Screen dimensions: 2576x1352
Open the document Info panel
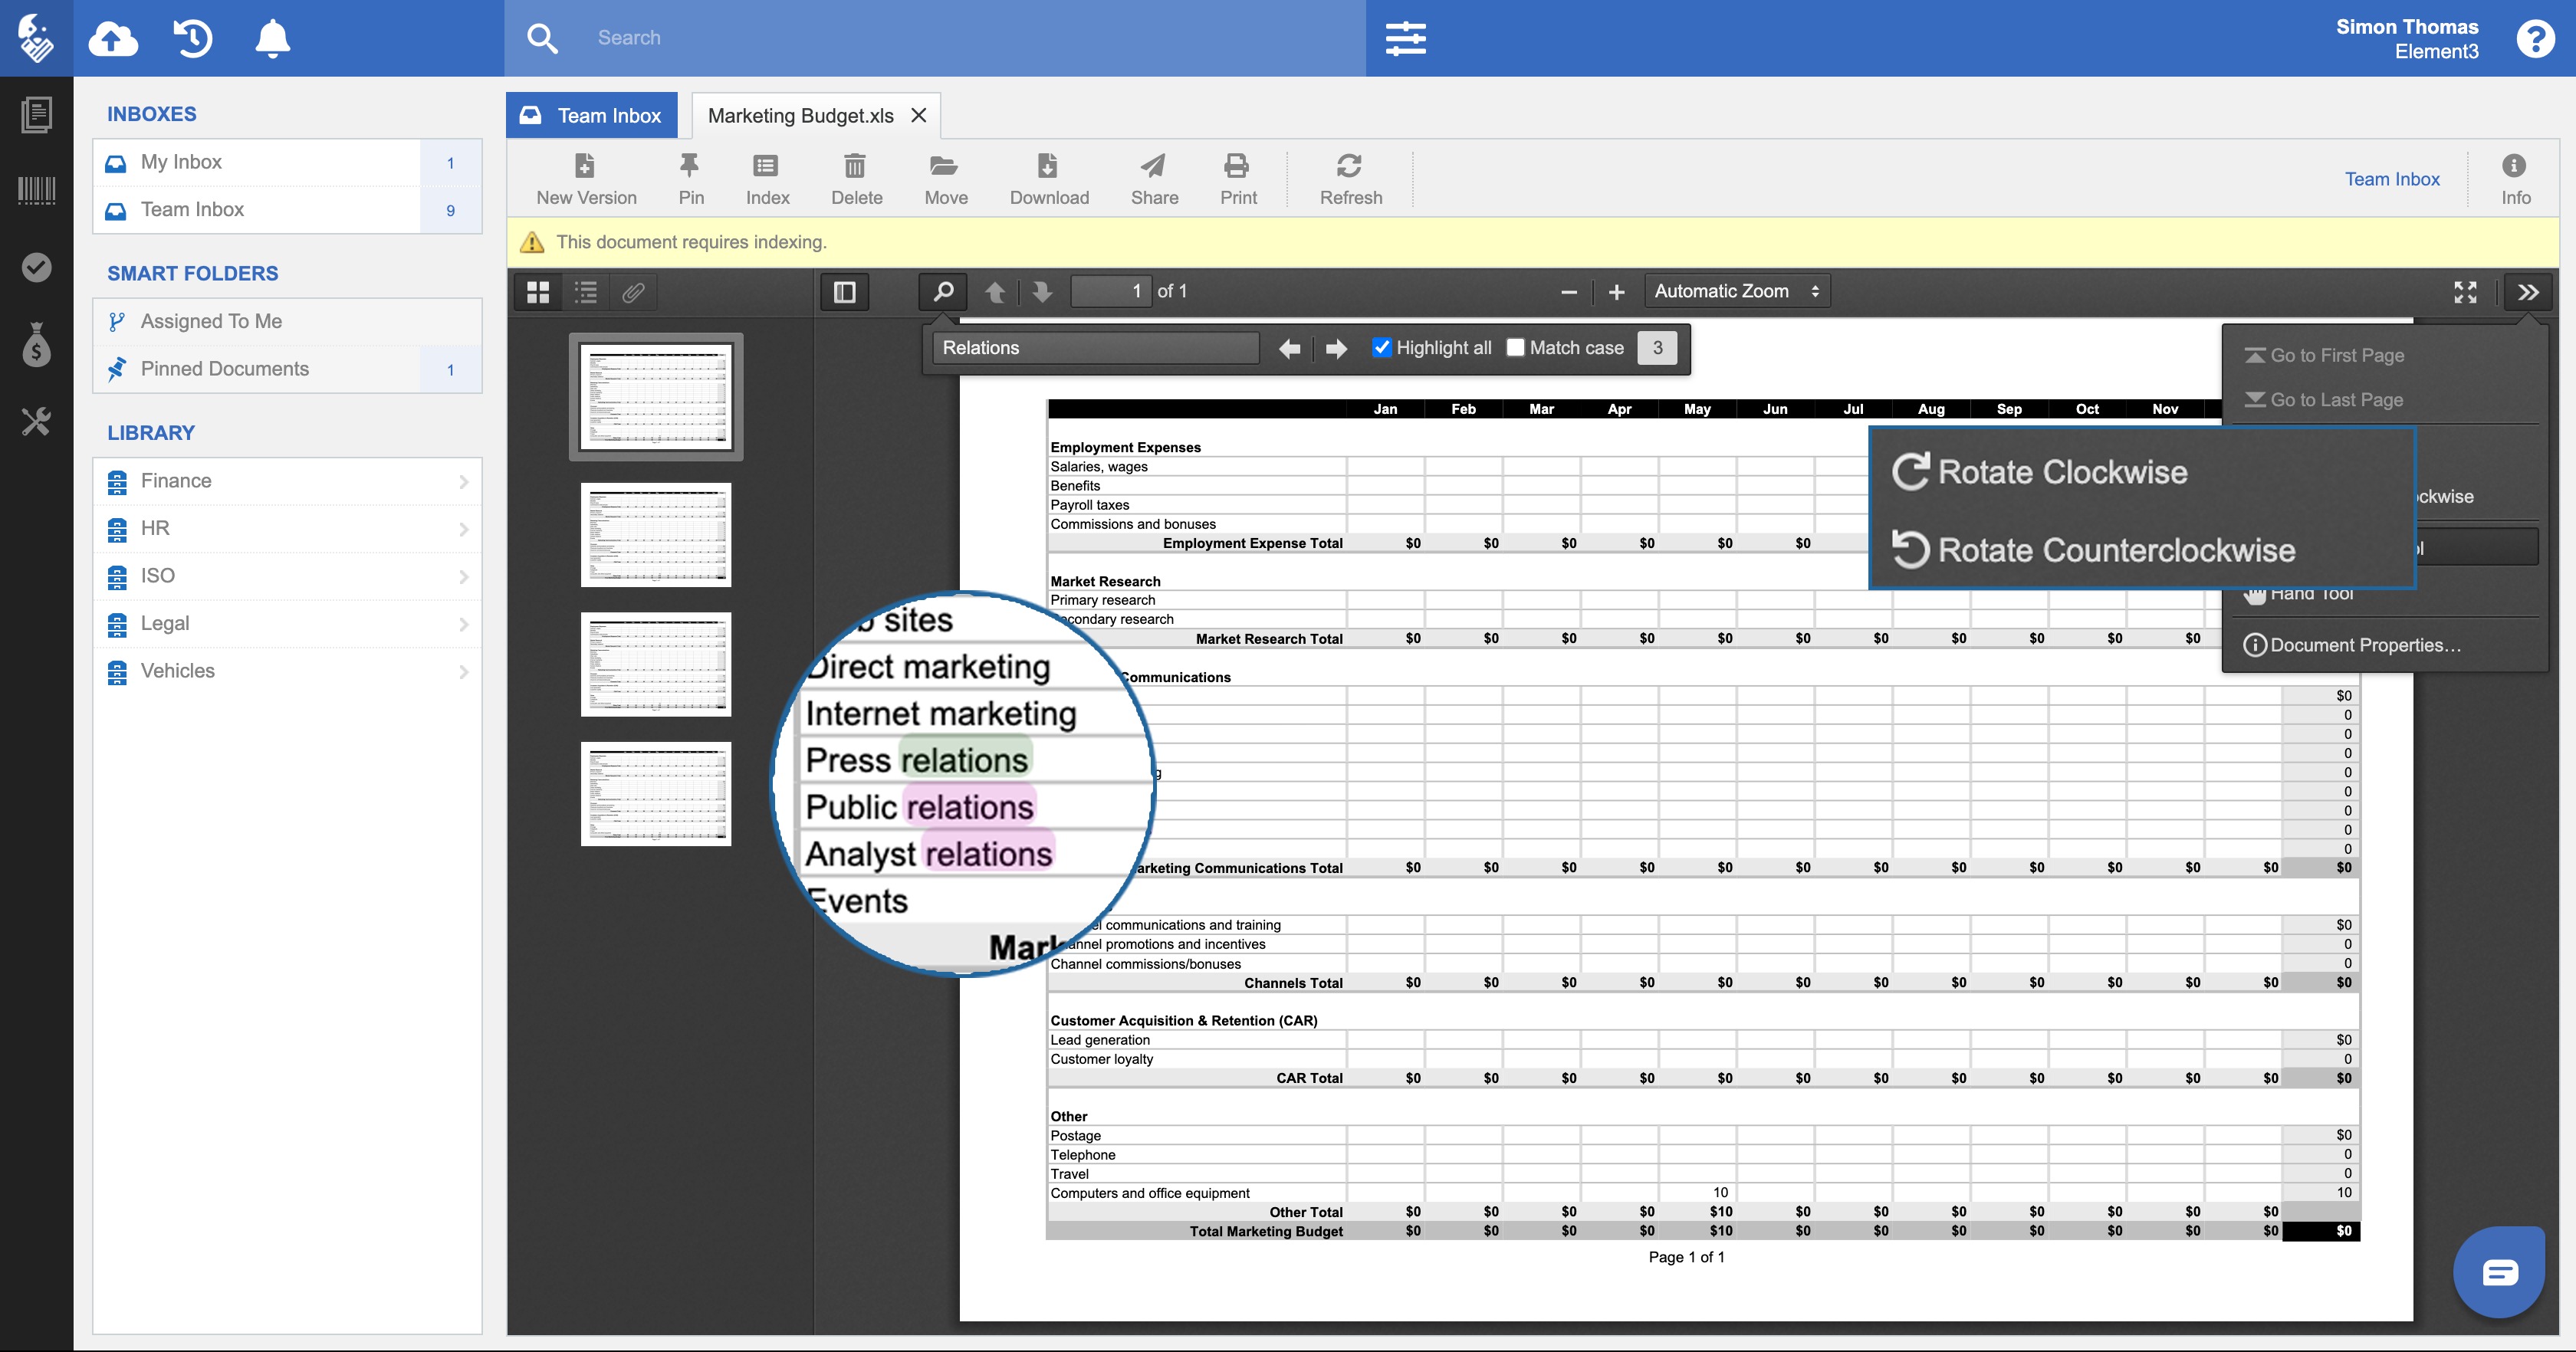point(2515,179)
